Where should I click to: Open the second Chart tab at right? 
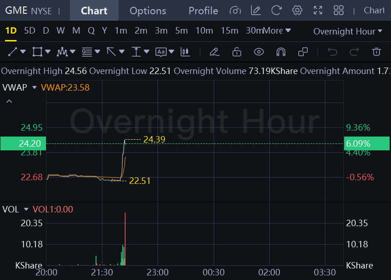(374, 11)
